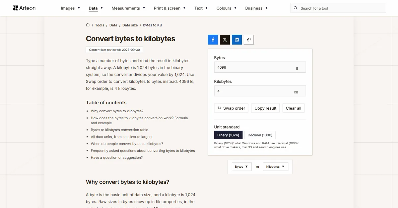
Task: Open the Colours navigation menu
Action: (x=227, y=8)
